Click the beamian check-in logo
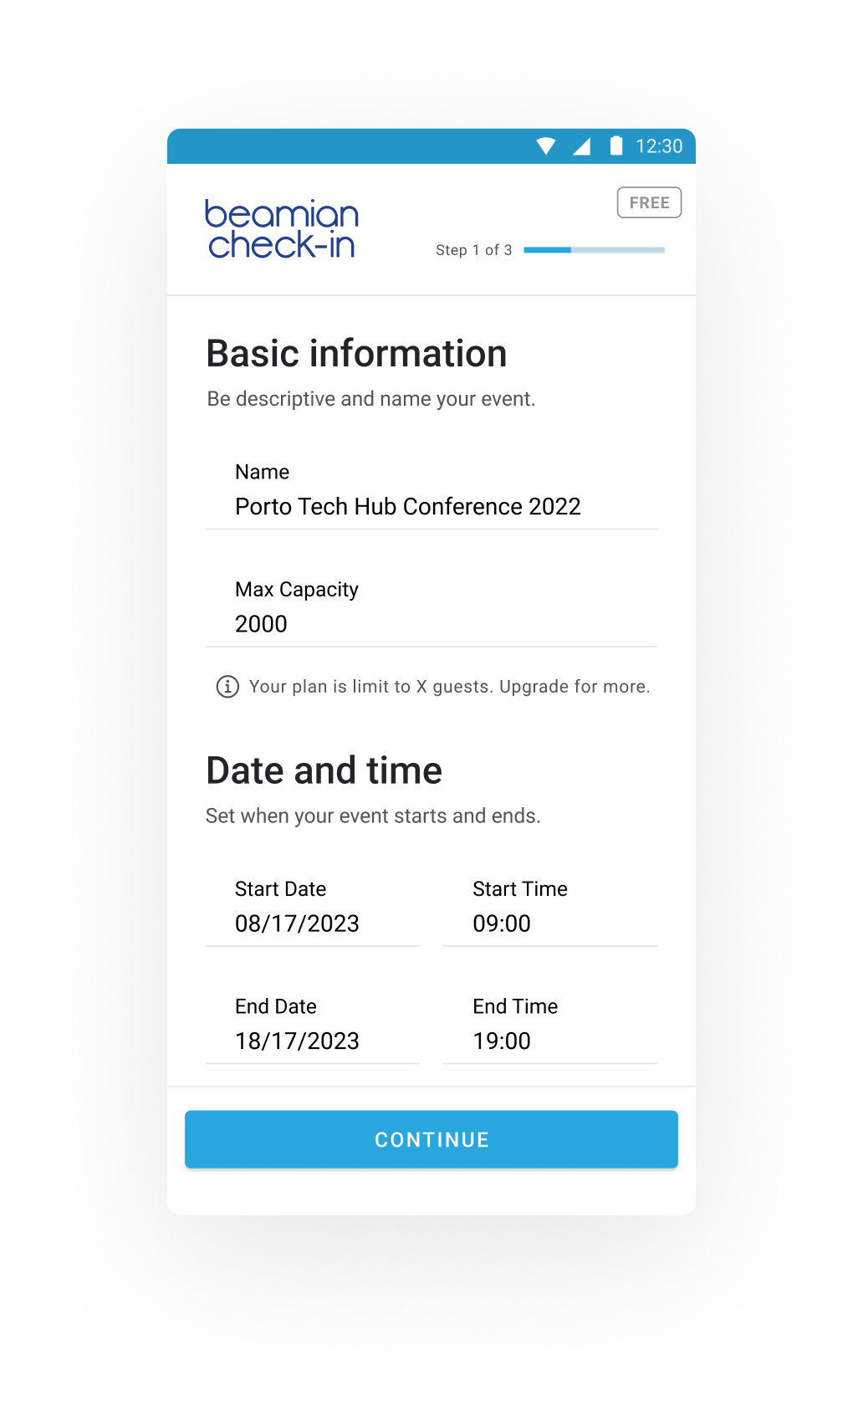 (x=282, y=228)
